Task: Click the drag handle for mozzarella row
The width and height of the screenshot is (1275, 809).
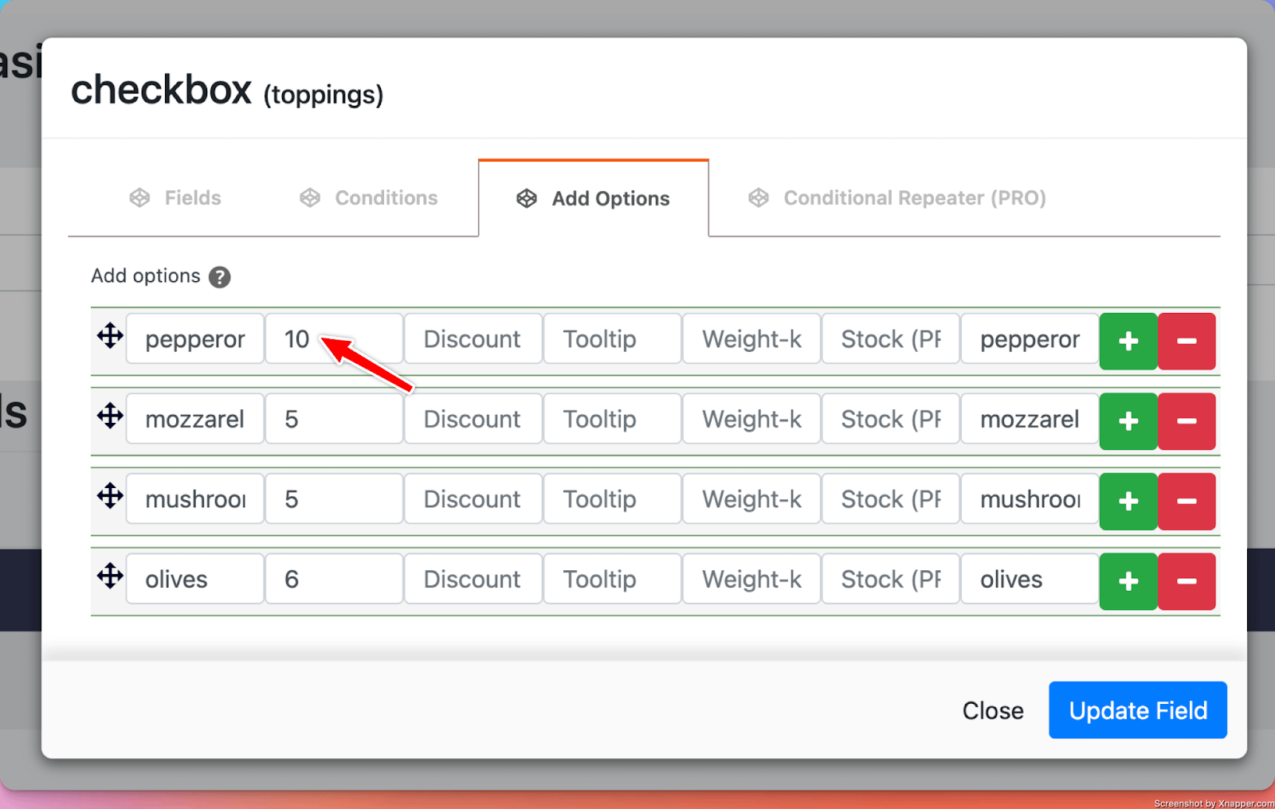Action: coord(110,416)
